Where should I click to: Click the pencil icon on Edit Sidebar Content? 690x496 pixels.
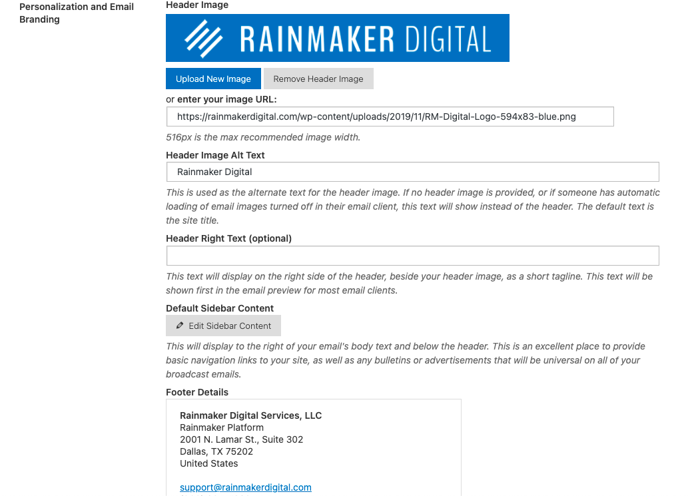[180, 326]
